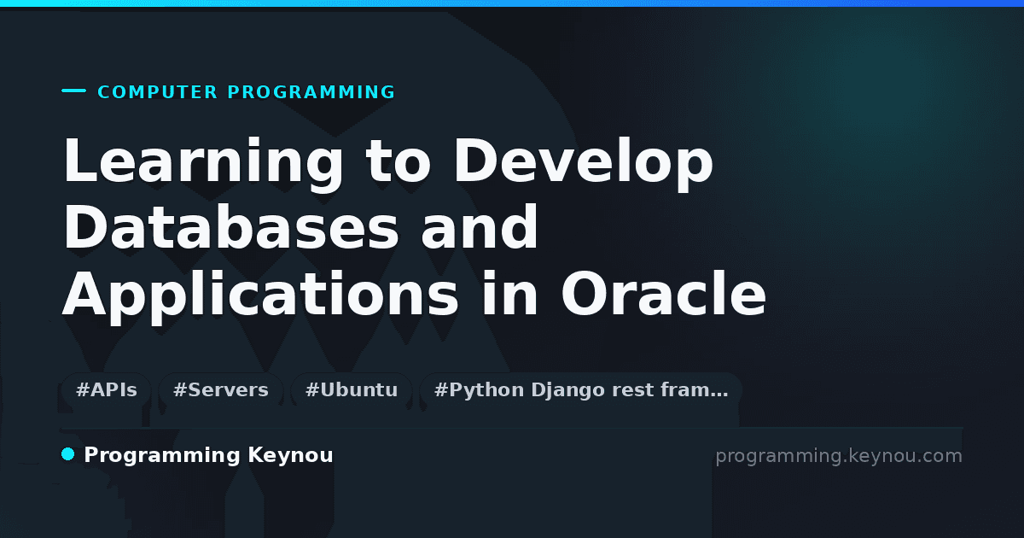Click the Learning to Develop Databases headline
Viewport: 1024px width, 538px height.
415,229
